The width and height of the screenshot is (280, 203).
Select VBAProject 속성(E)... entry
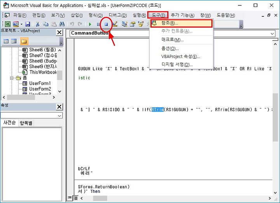182,57
